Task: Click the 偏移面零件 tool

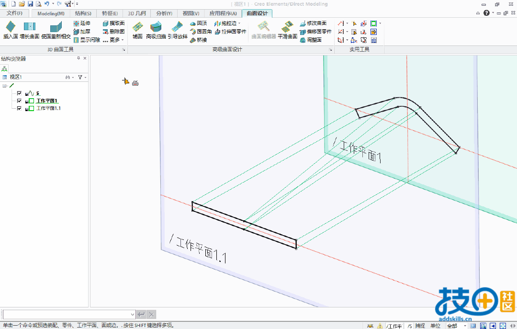Action: click(x=315, y=31)
